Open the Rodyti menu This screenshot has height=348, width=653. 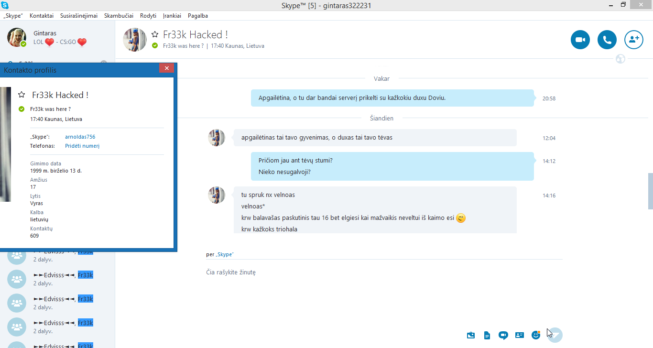pos(148,16)
